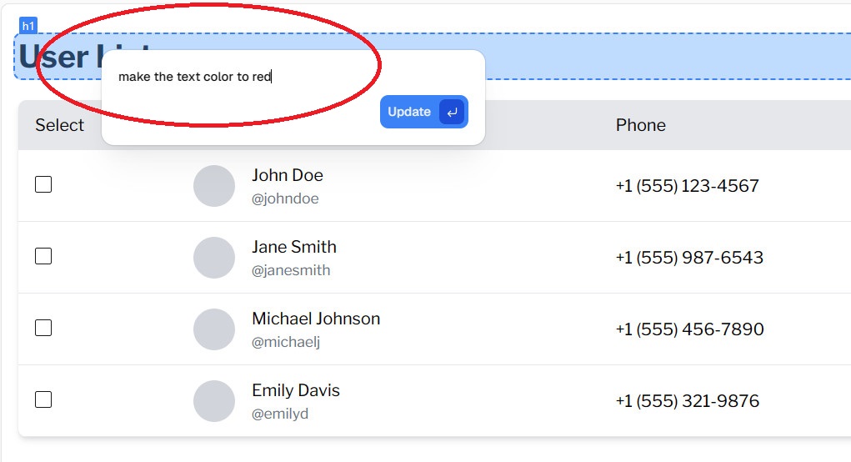Click the Phone column header
Image resolution: width=851 pixels, height=462 pixels.
(x=640, y=125)
